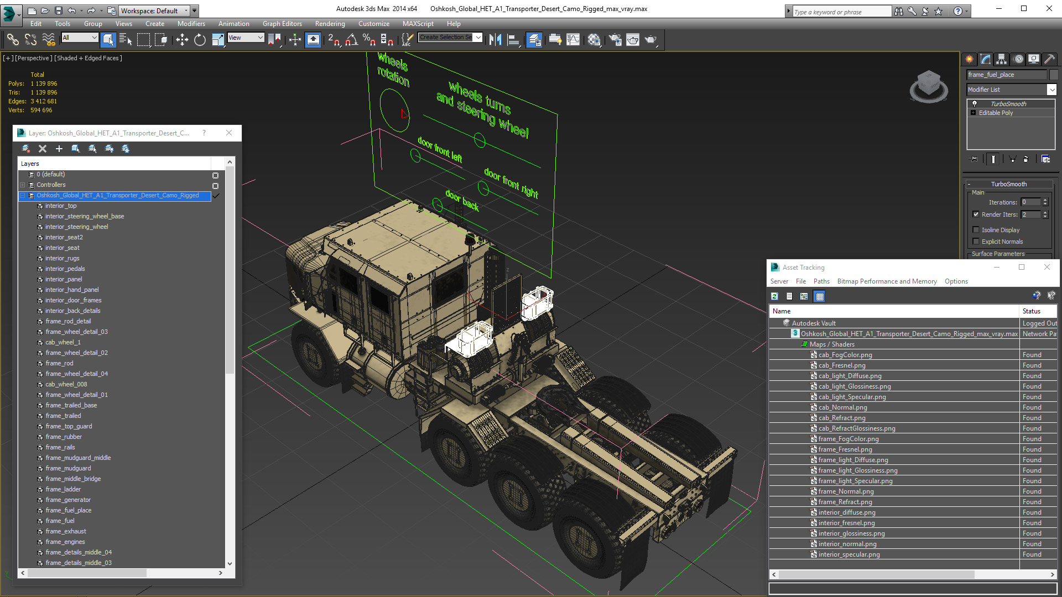Image resolution: width=1062 pixels, height=597 pixels.
Task: Open the Motion command panel tab
Action: coord(1018,59)
